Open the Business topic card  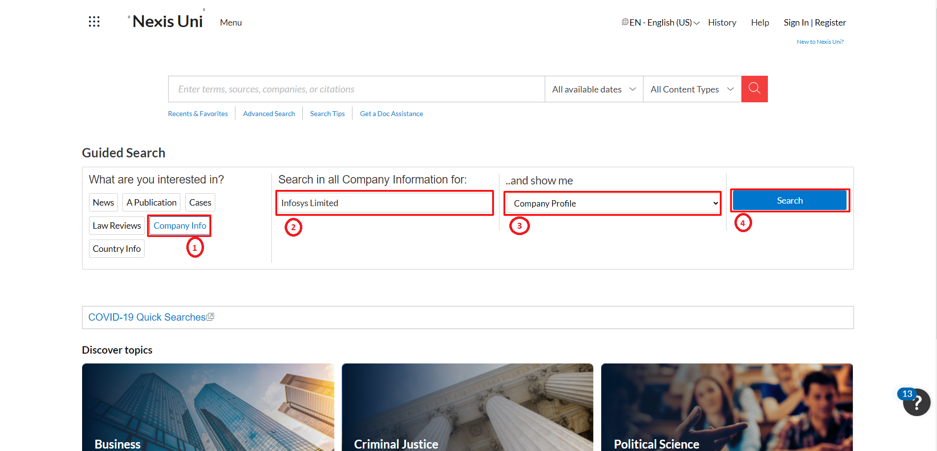tap(208, 407)
